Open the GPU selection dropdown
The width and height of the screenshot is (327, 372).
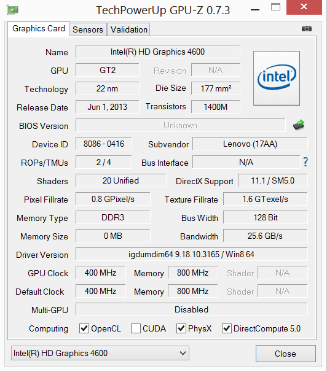[x=100, y=353]
